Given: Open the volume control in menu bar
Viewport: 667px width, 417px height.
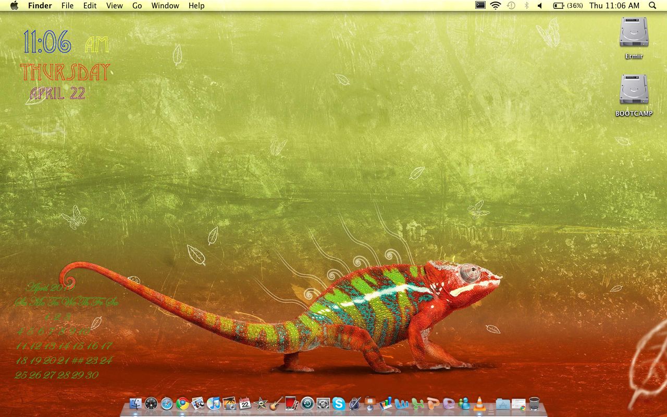Looking at the screenshot, I should pyautogui.click(x=540, y=6).
